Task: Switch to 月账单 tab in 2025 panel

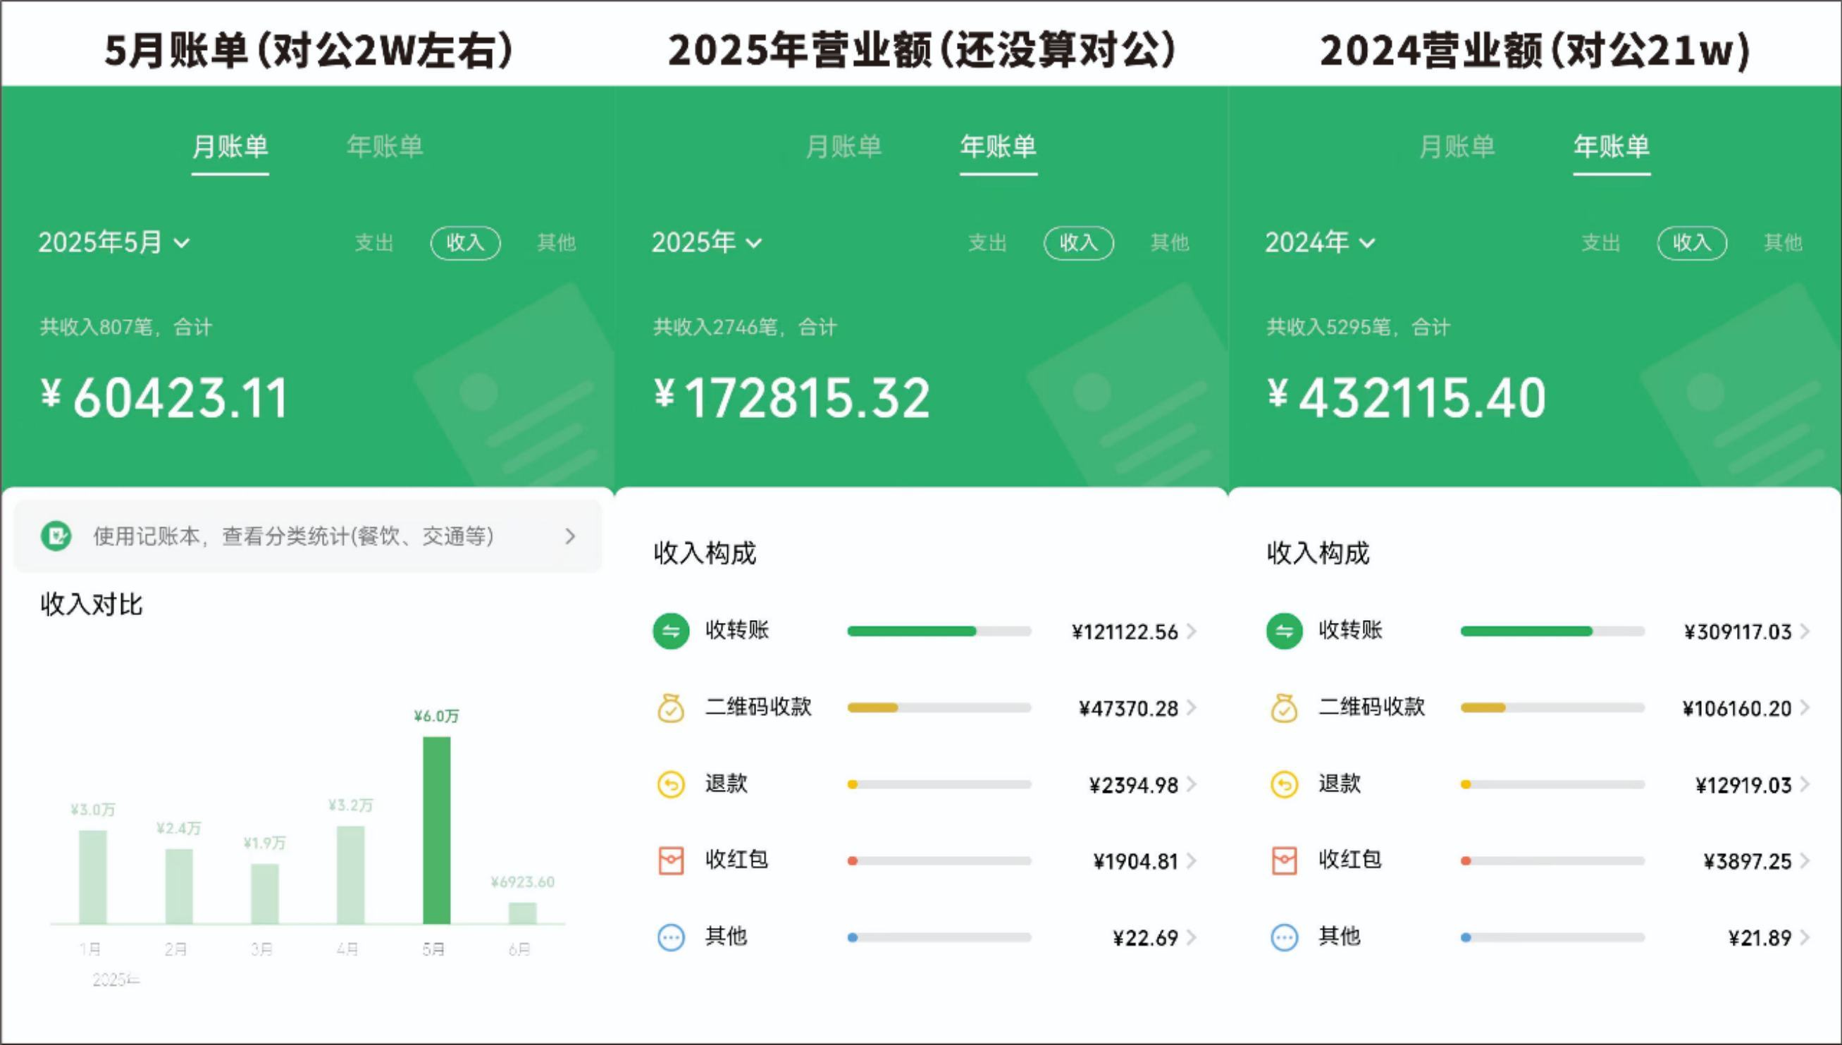Action: pyautogui.click(x=843, y=147)
